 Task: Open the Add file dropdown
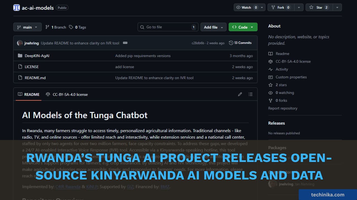[213, 27]
